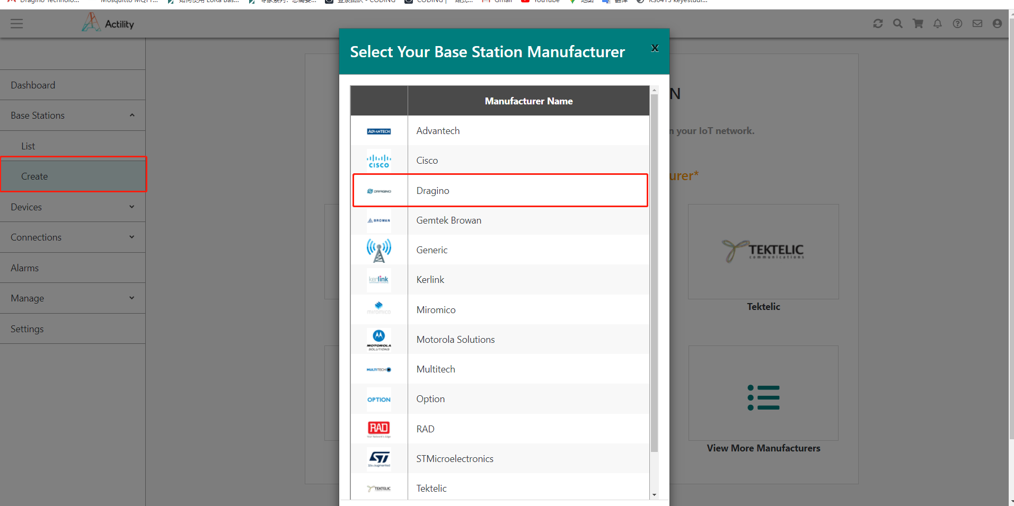Click the Miromico logo icon
This screenshot has height=506, width=1014.
coord(379,309)
